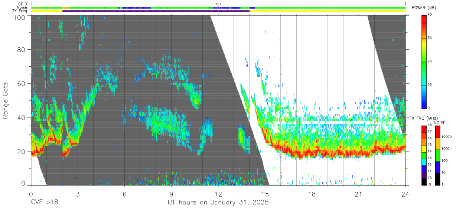Click the 6 tick on UT hours axis

(x=124, y=194)
